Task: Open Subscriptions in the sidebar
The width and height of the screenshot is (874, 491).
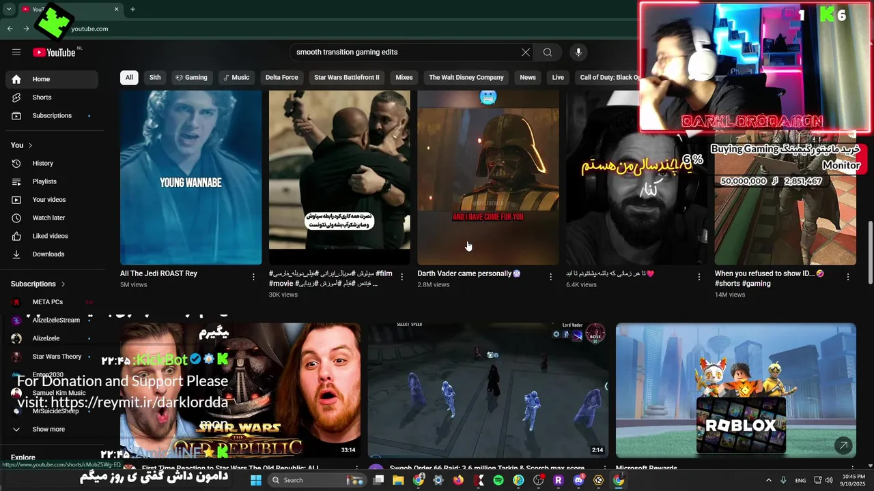Action: coord(52,116)
